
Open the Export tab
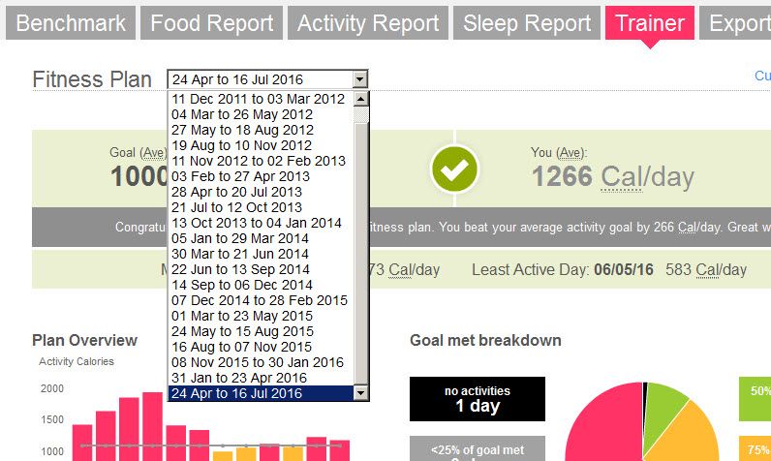coord(737,22)
